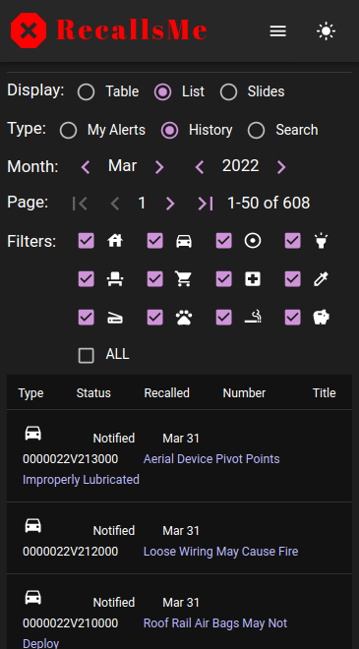Toggle light mode with sun icon
The image size is (359, 649).
point(326,31)
